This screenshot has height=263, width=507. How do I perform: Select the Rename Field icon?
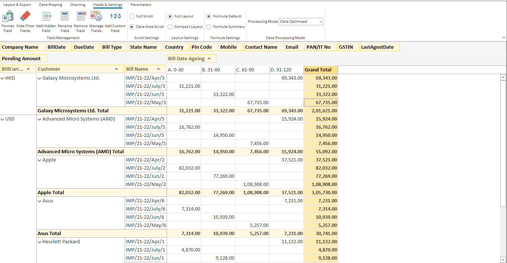click(x=65, y=17)
